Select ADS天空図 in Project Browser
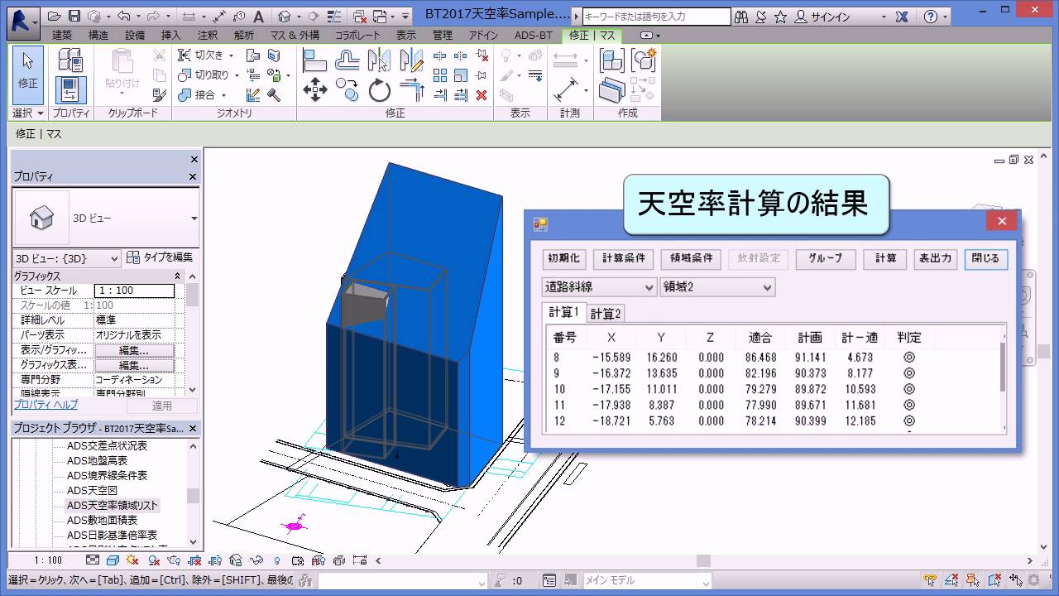1059x596 pixels. pyautogui.click(x=92, y=490)
